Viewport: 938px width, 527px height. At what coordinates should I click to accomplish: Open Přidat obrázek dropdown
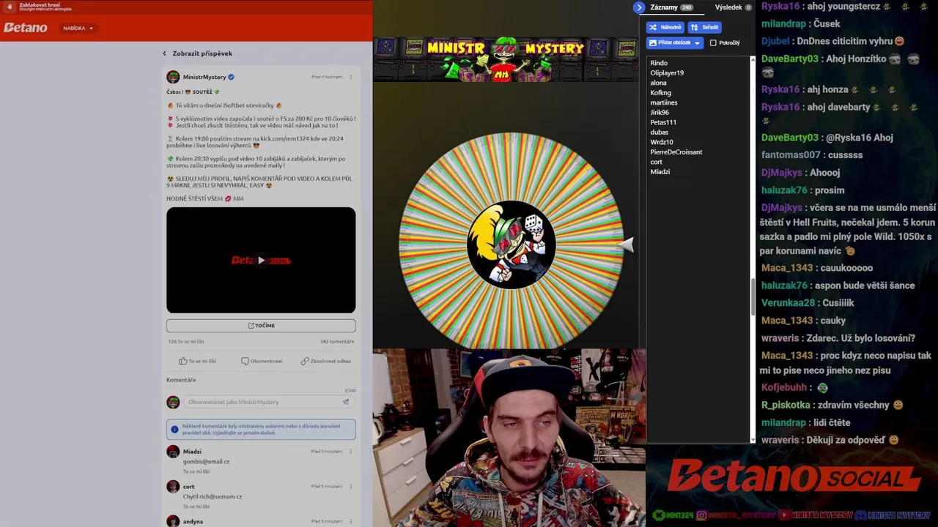click(x=674, y=43)
